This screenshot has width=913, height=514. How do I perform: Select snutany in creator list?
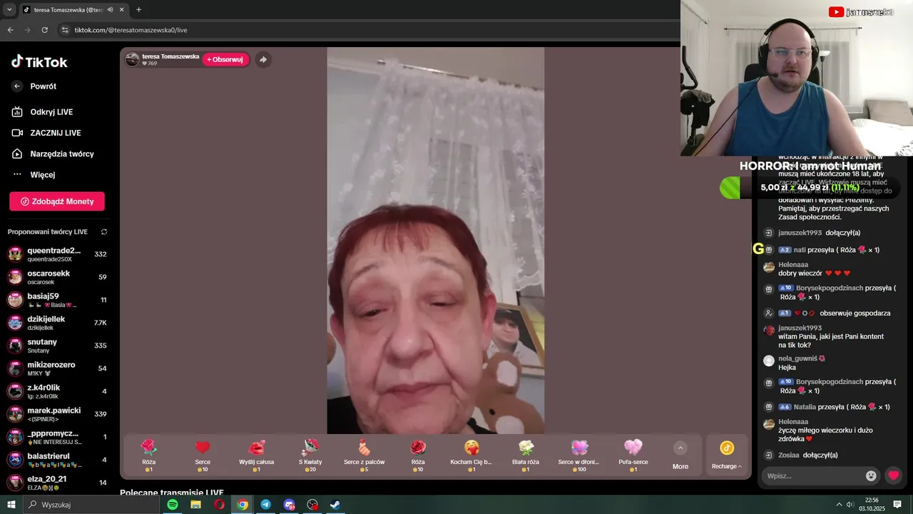click(x=57, y=346)
